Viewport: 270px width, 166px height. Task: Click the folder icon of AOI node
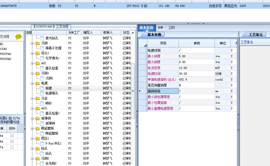click(38, 63)
